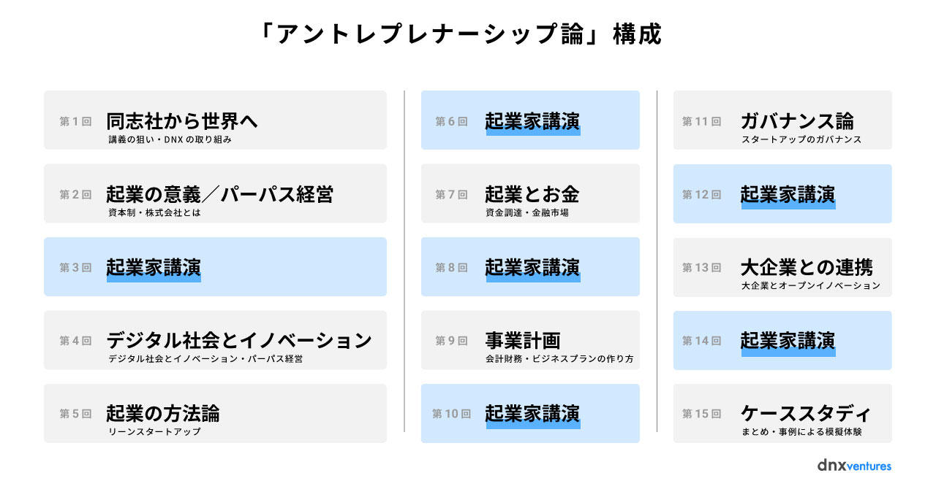
Task: Open the 第8回 起業家講演 blue card
Action: (530, 266)
